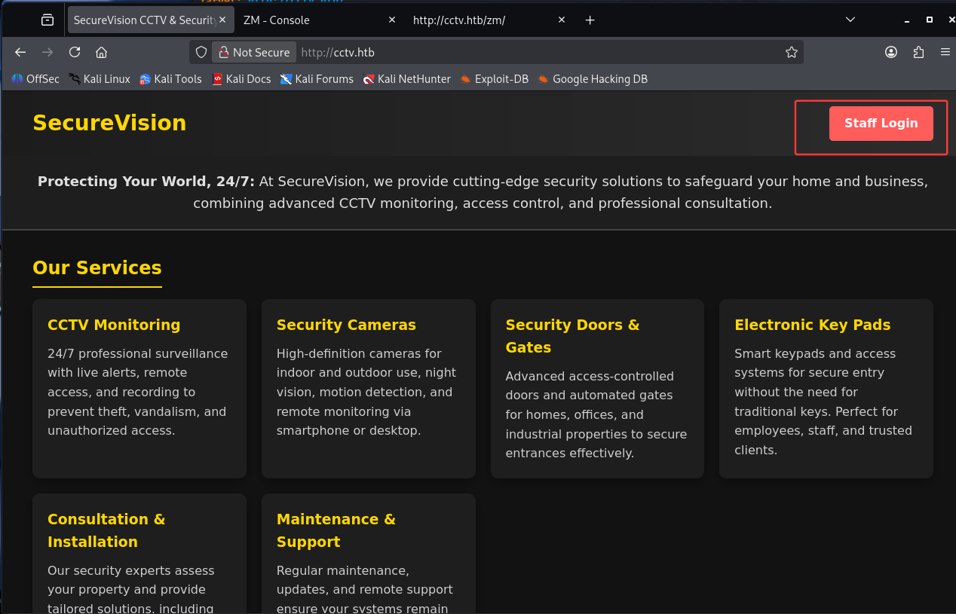Screen dimensions: 956x614
Task: Click the address bar URL field
Action: click(x=528, y=52)
